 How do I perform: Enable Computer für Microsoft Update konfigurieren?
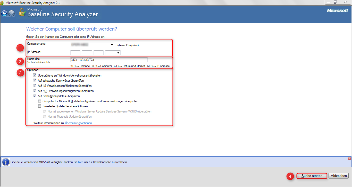pos(40,101)
